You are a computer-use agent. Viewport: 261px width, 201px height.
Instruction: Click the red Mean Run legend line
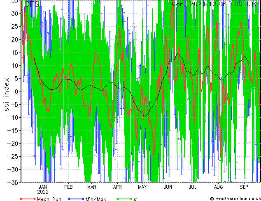[28, 199]
